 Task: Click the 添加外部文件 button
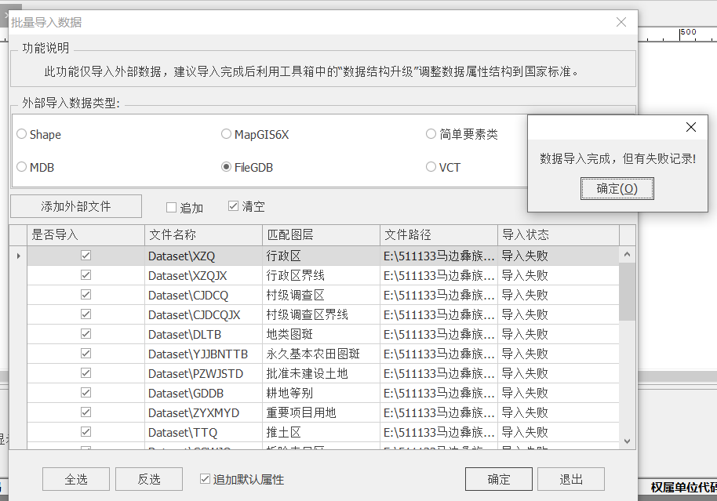click(x=76, y=206)
